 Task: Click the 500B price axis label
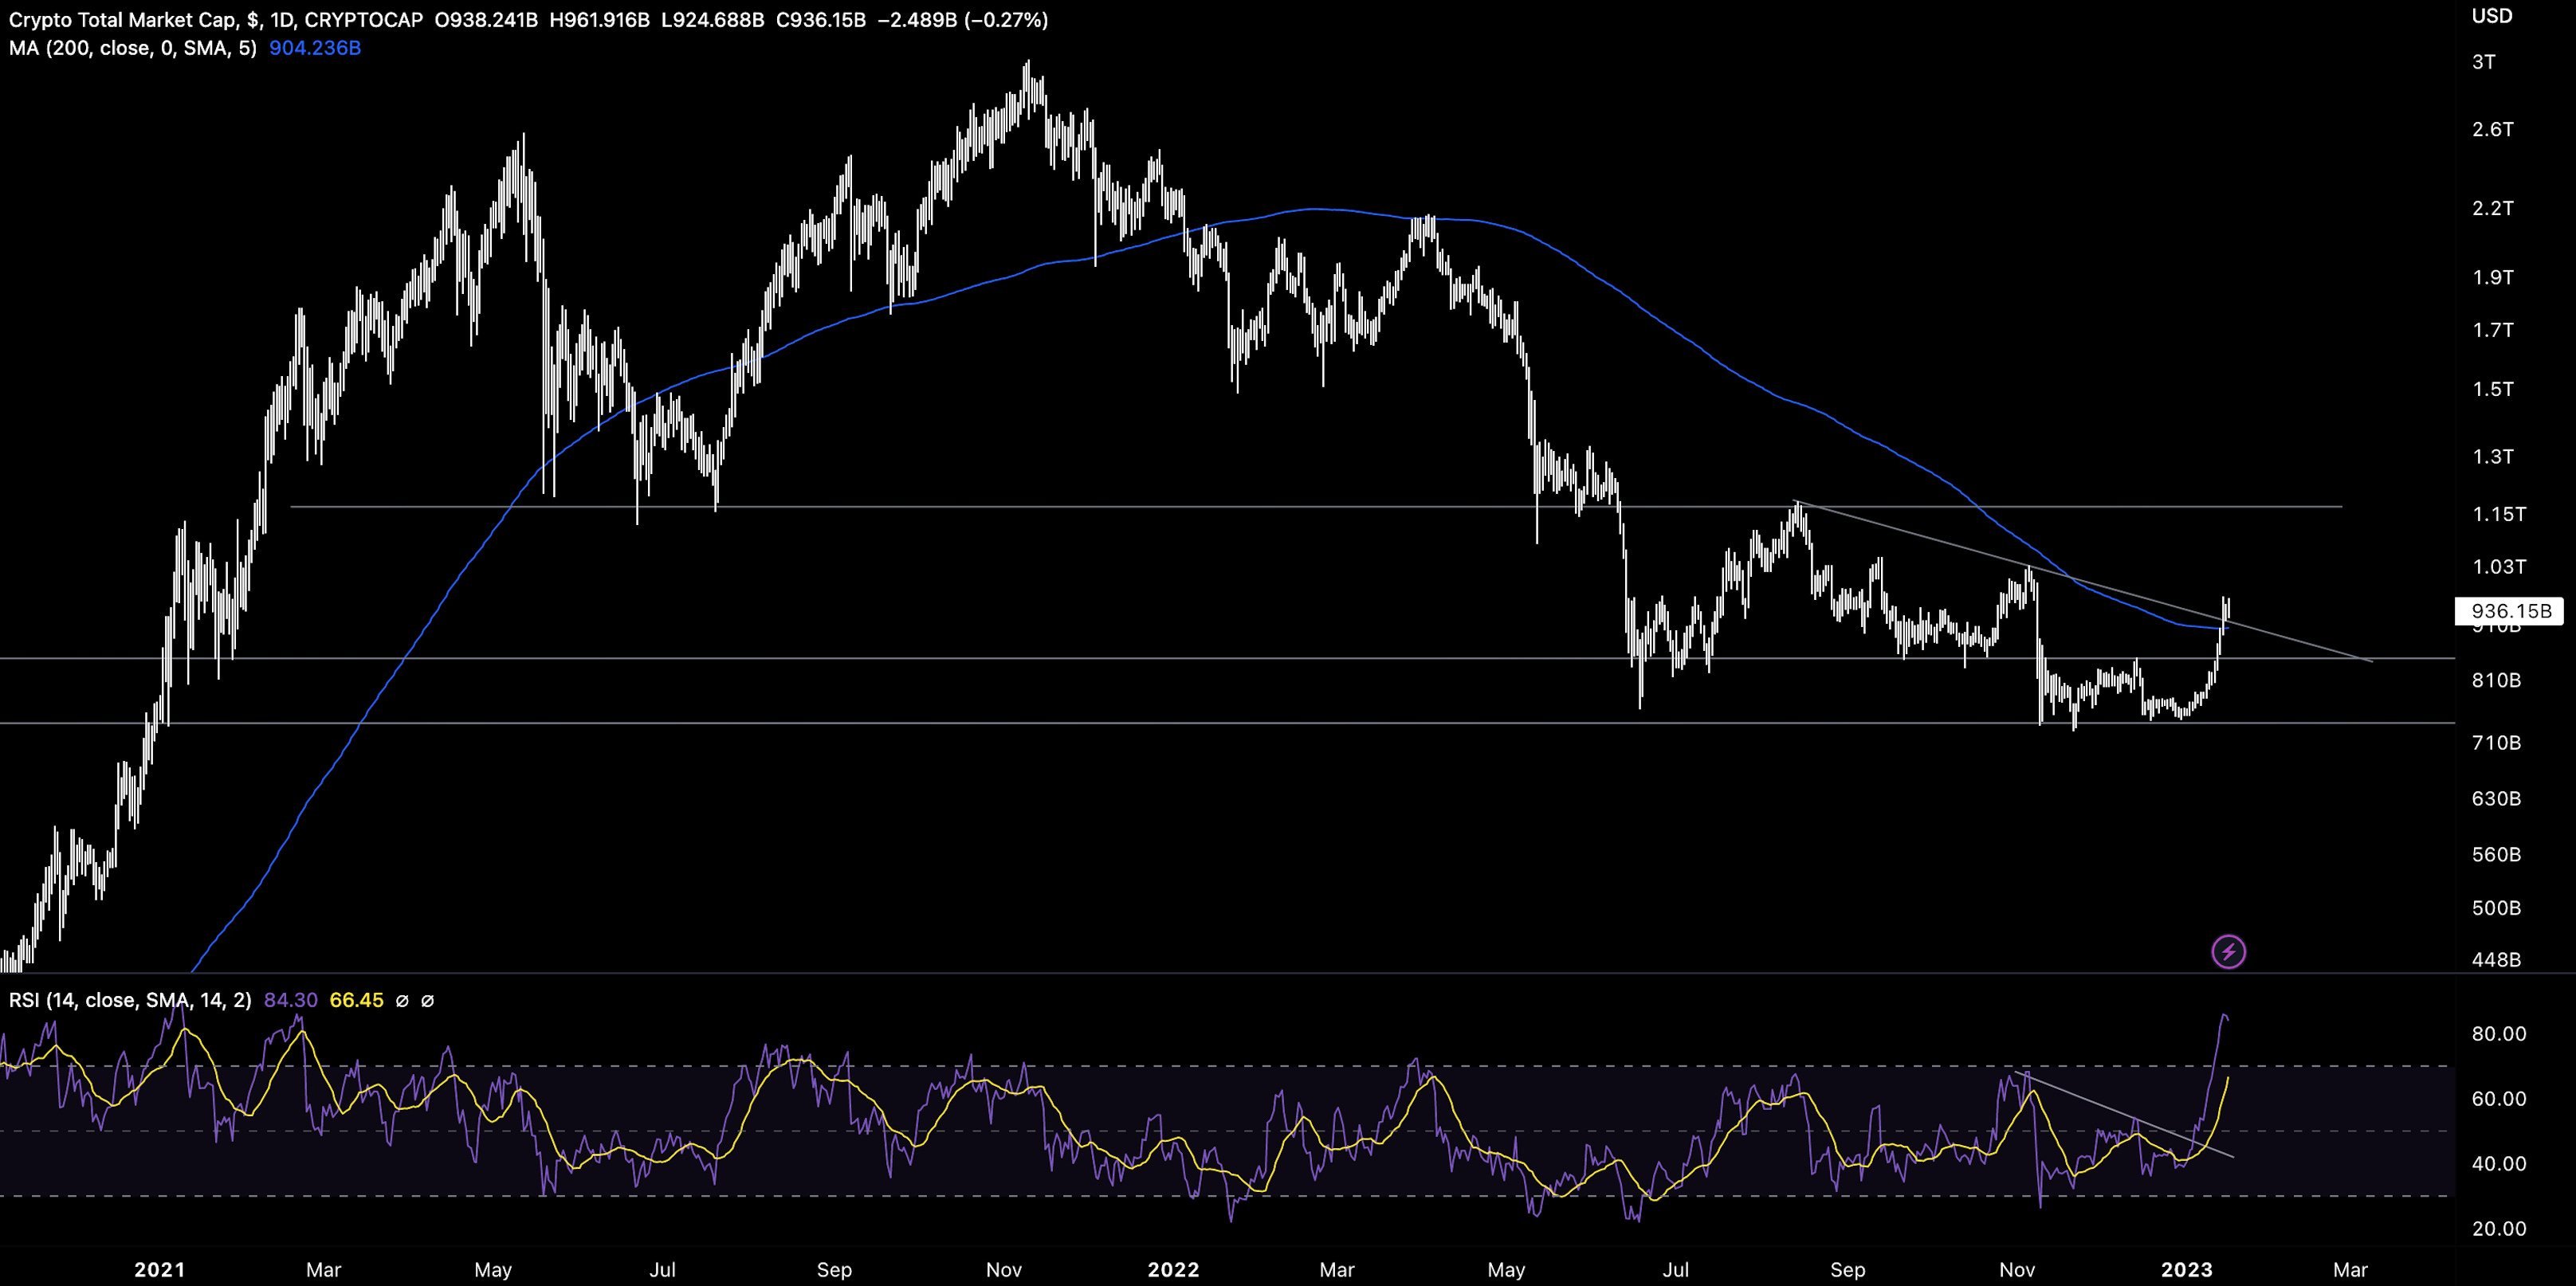tap(2496, 908)
